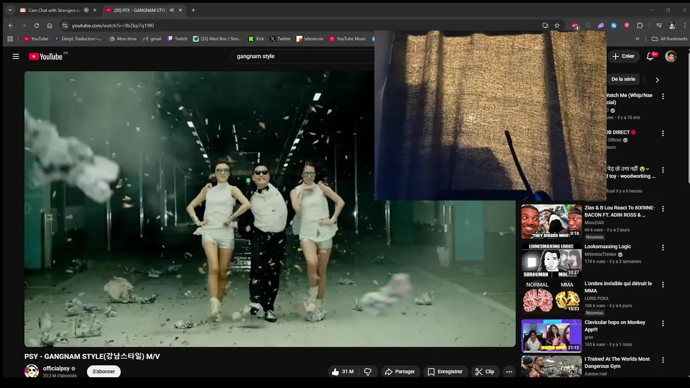
Task: Open more actions three-dot button under video
Action: click(509, 371)
